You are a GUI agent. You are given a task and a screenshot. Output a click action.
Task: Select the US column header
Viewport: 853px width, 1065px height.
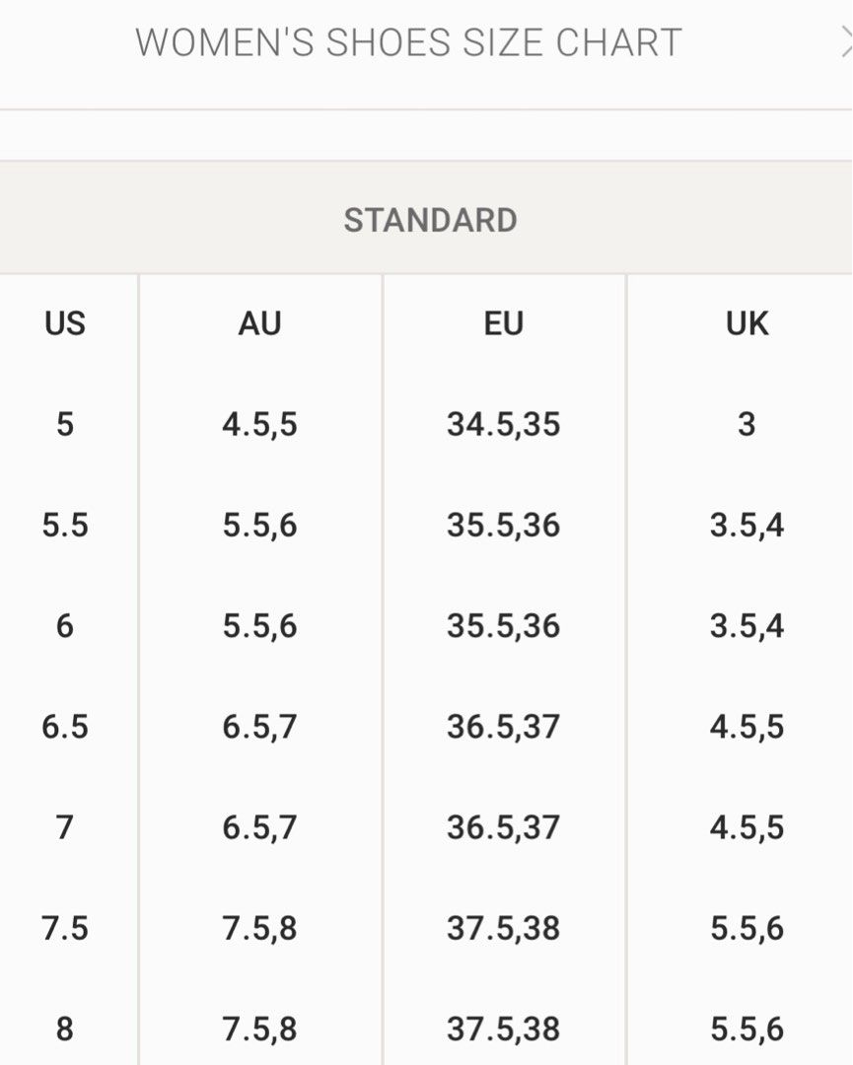[64, 323]
